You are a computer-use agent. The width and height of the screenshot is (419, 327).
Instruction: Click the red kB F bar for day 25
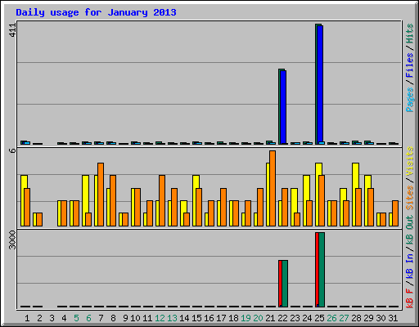pyautogui.click(x=317, y=270)
